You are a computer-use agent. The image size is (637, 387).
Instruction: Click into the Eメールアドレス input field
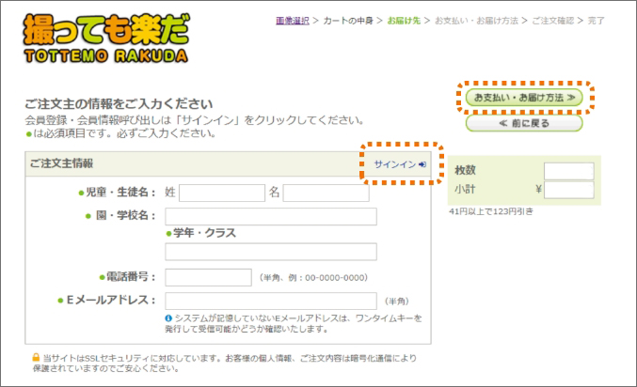(x=271, y=301)
